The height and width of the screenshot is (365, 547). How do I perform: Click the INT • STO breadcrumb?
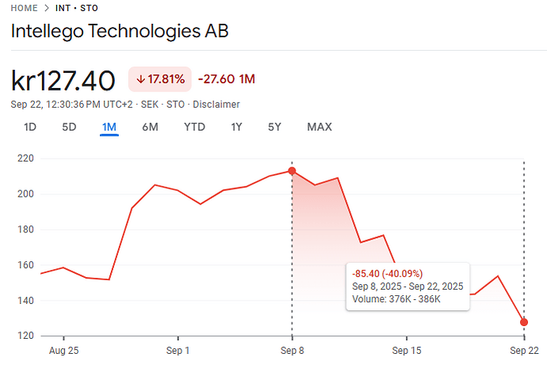78,8
